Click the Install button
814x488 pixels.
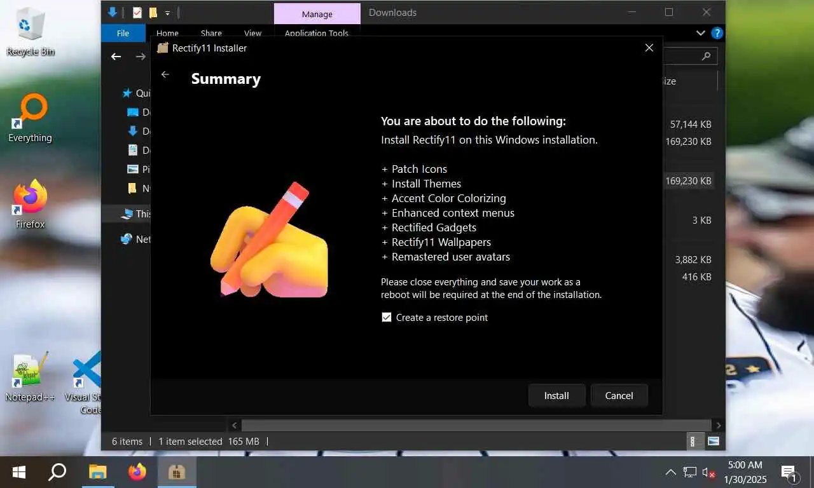pos(556,395)
